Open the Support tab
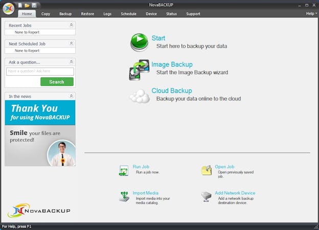 193,14
